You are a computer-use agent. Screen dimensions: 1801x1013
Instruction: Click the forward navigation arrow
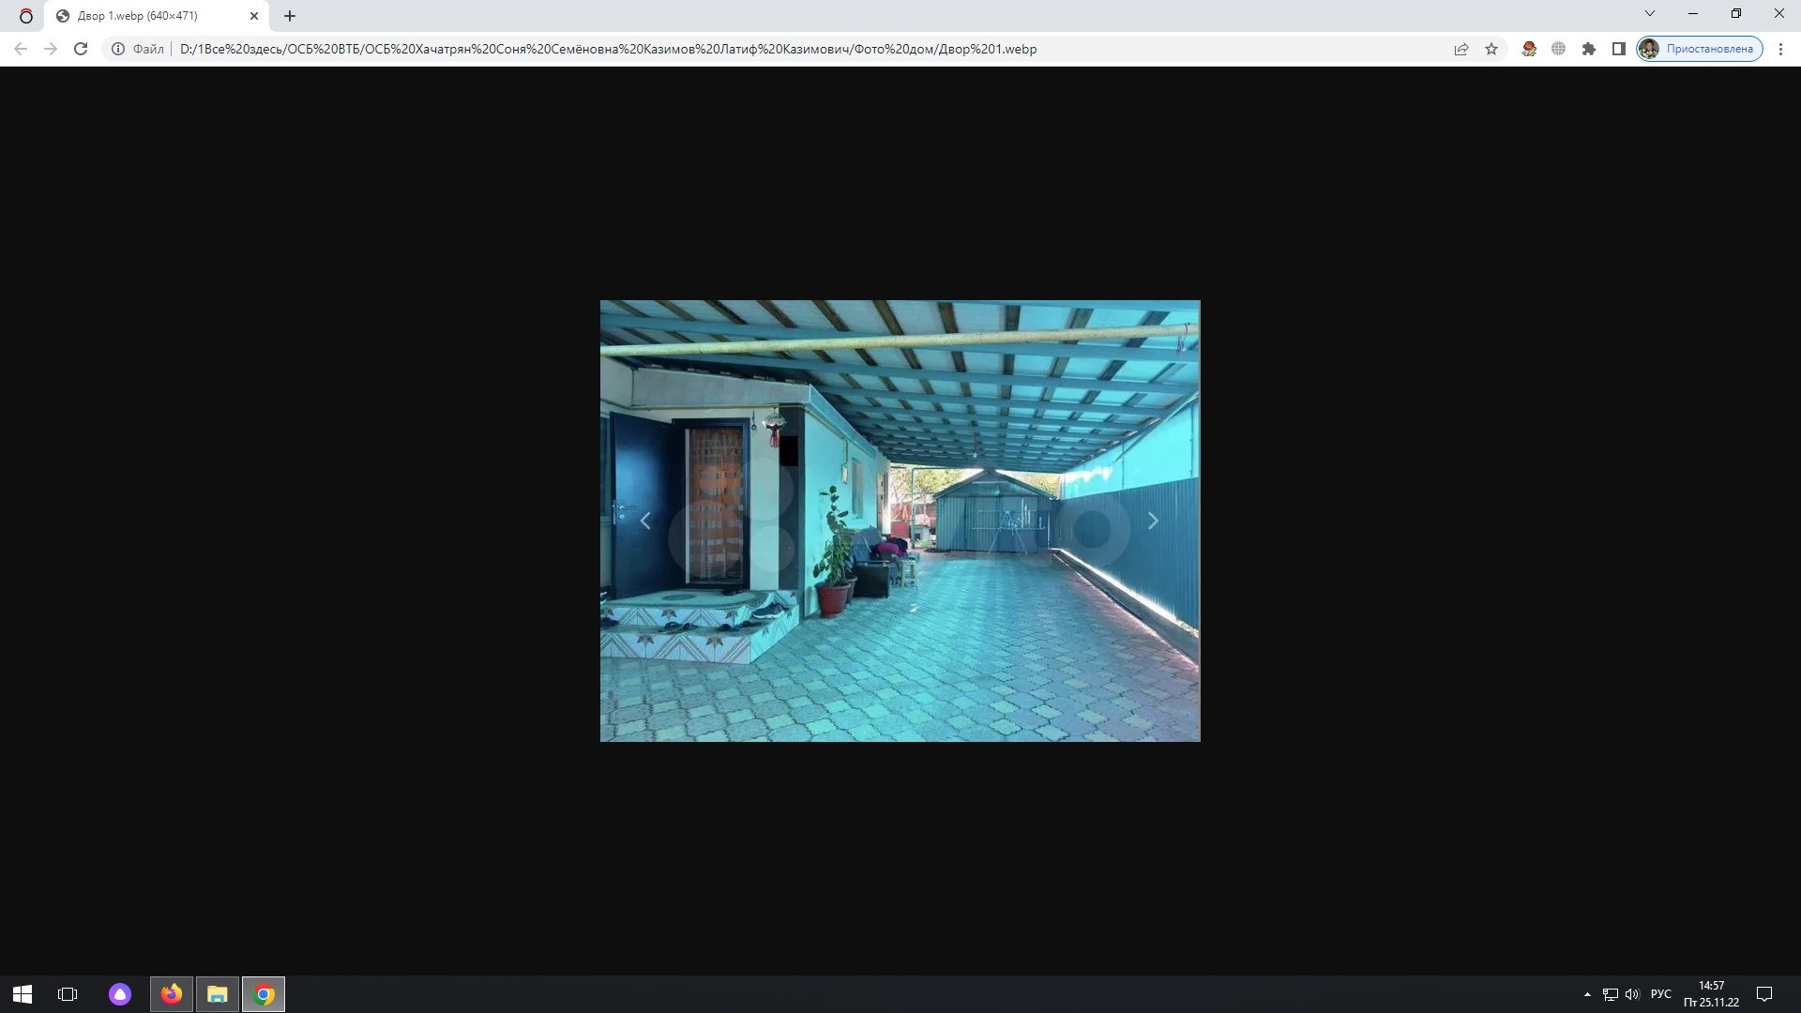coord(51,49)
